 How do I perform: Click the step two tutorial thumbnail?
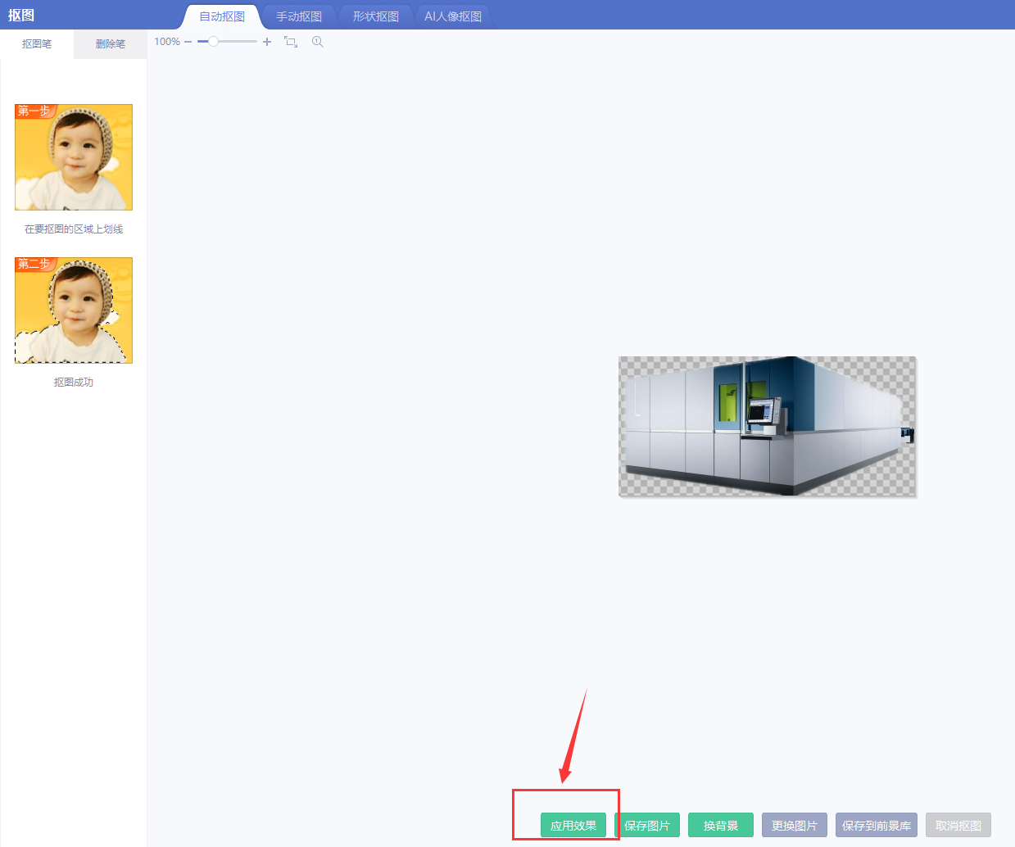pyautogui.click(x=74, y=310)
